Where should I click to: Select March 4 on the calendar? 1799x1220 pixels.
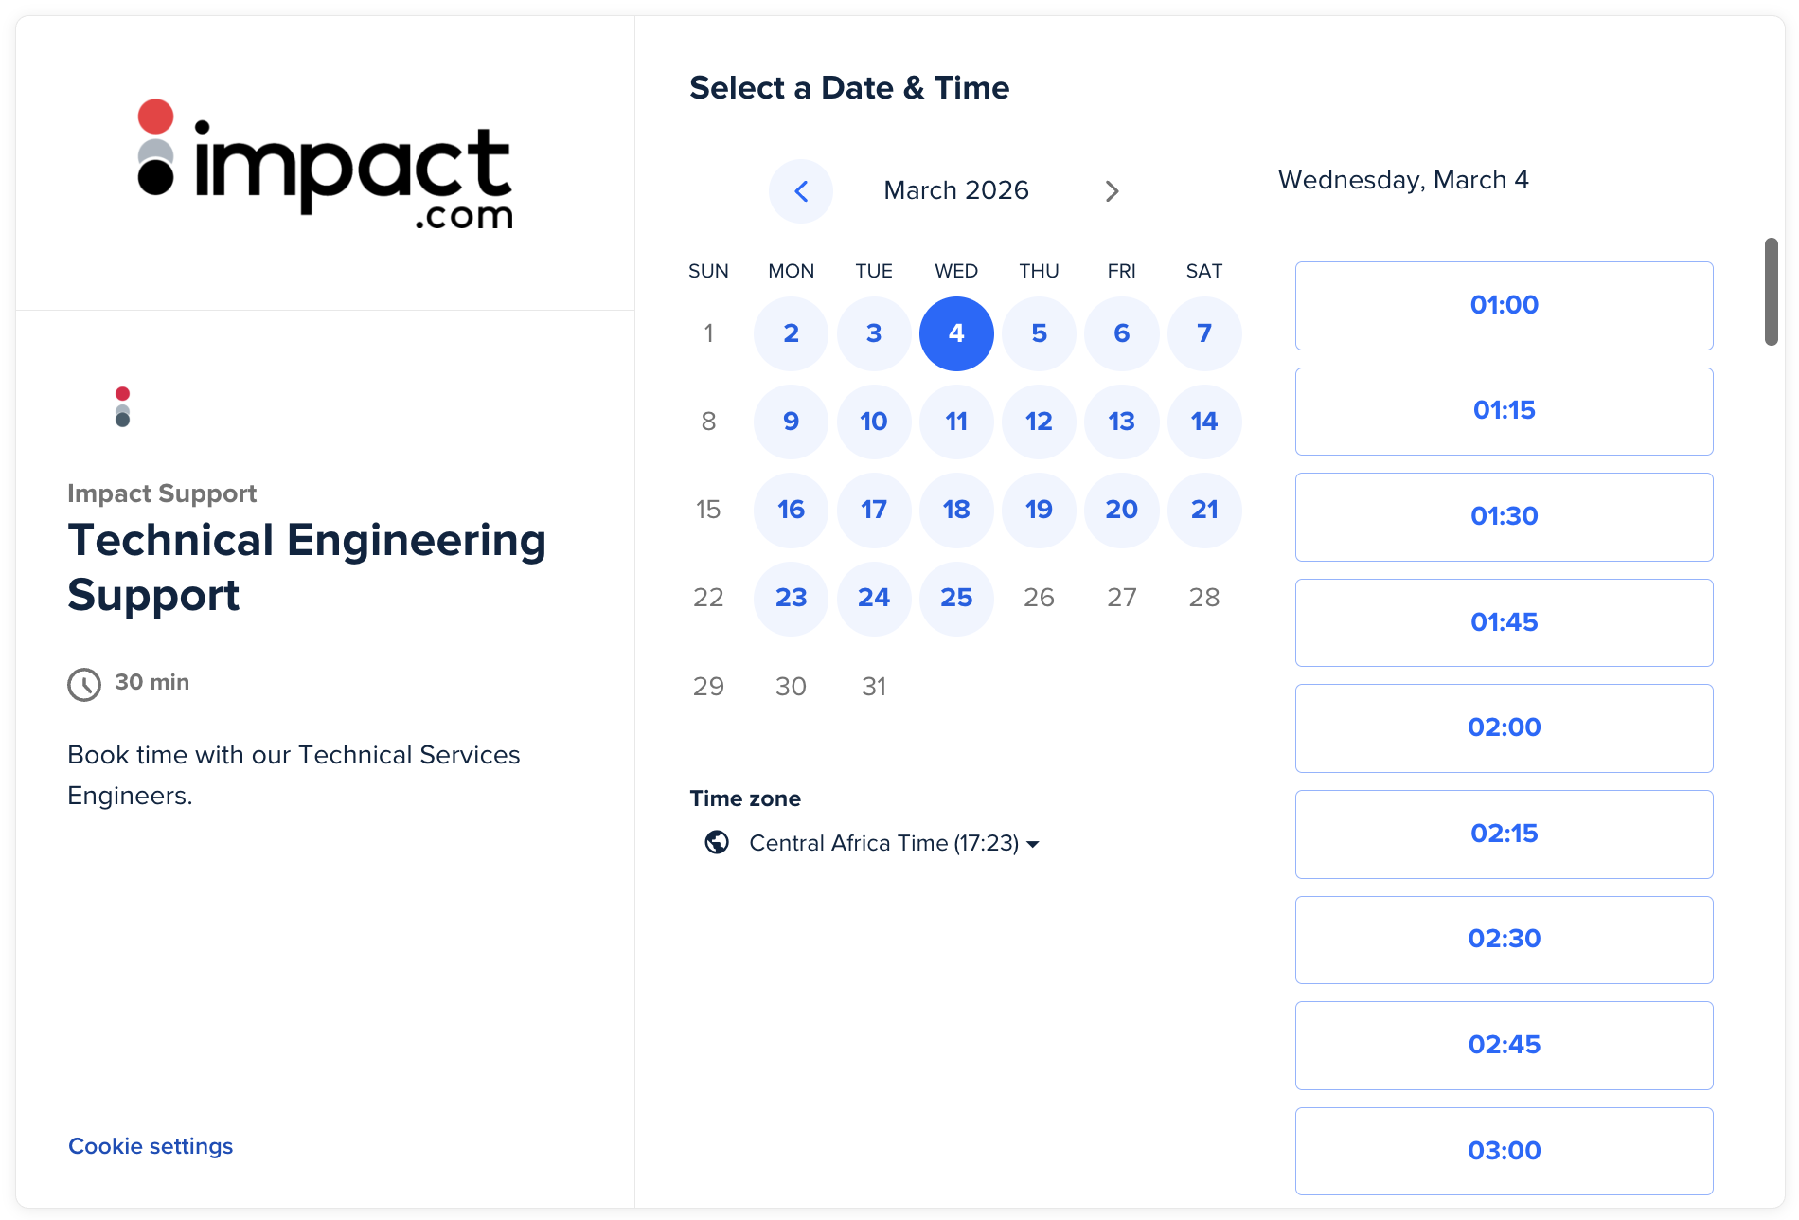point(956,333)
